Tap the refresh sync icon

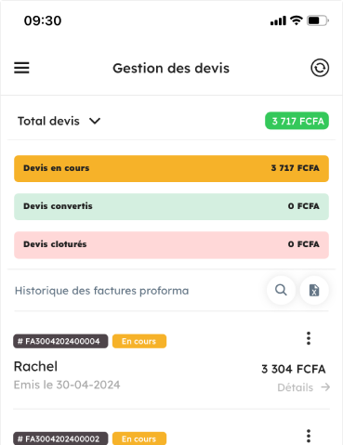[320, 68]
